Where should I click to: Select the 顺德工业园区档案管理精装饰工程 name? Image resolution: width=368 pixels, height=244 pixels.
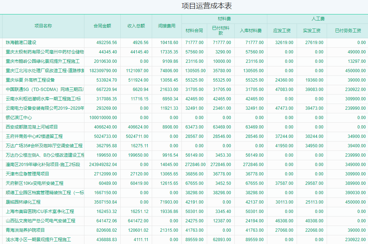(45, 192)
